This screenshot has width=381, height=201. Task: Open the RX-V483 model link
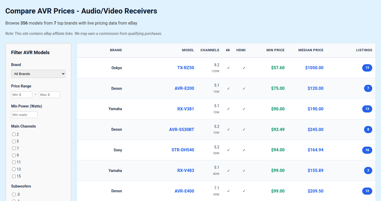pos(186,171)
